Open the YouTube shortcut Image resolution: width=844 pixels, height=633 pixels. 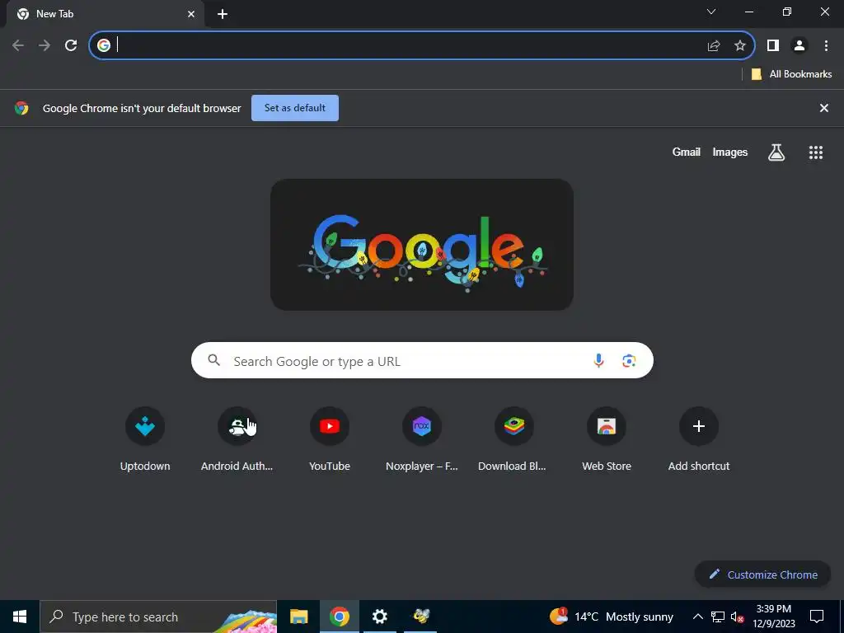coord(330,439)
